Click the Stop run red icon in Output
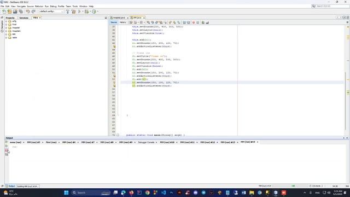The height and width of the screenshot is (197, 350). point(7,150)
